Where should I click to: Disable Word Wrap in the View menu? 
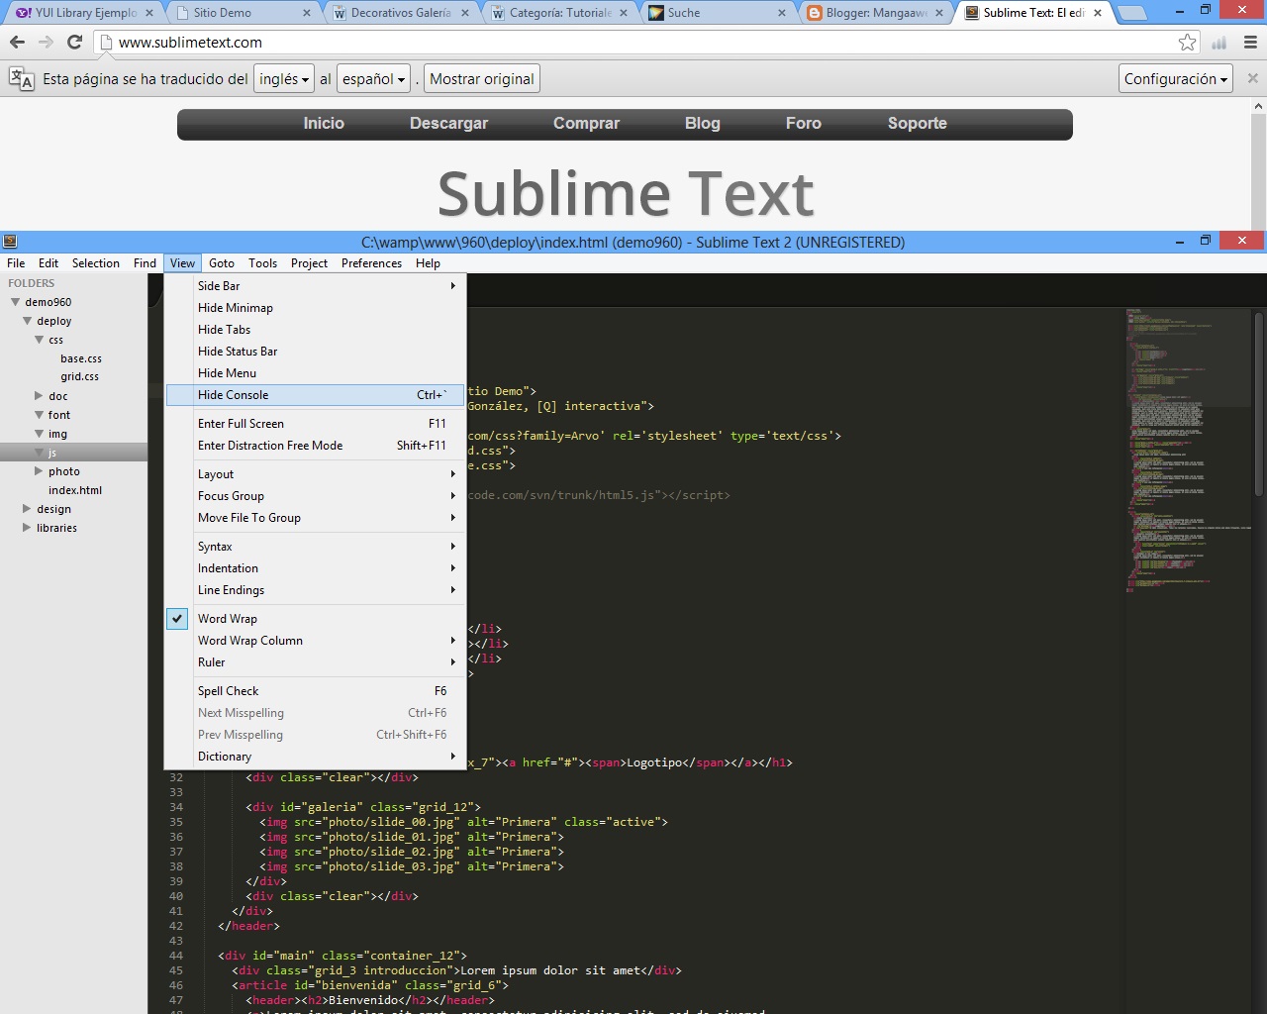click(x=228, y=618)
